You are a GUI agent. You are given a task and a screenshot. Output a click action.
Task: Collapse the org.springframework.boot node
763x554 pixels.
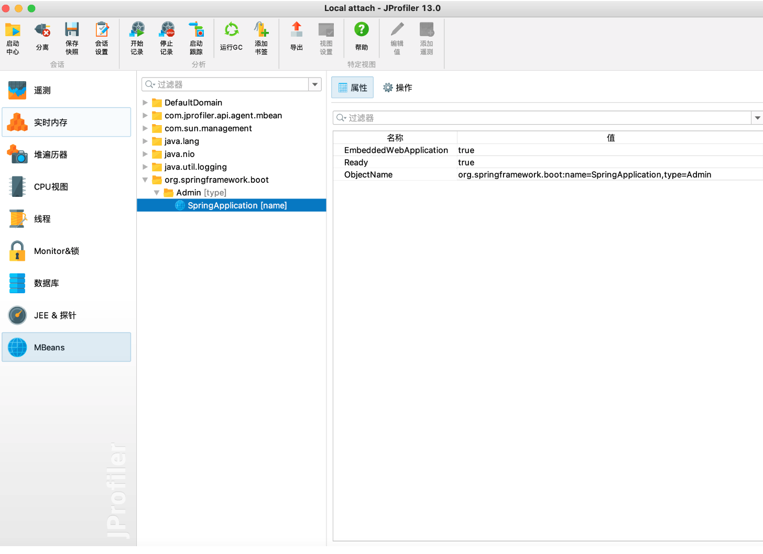click(x=145, y=180)
